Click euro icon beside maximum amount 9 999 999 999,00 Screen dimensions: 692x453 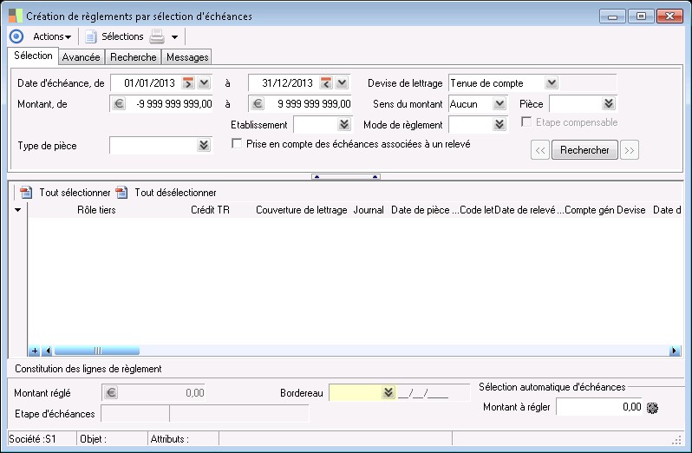pos(258,104)
